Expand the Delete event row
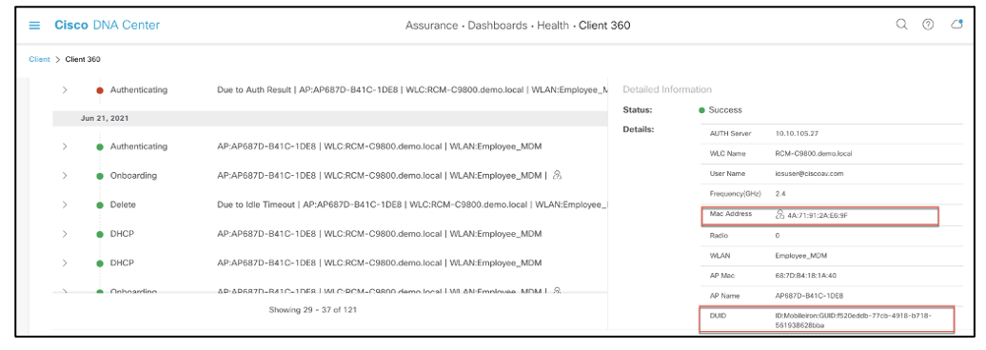The image size is (986, 350). tap(65, 204)
